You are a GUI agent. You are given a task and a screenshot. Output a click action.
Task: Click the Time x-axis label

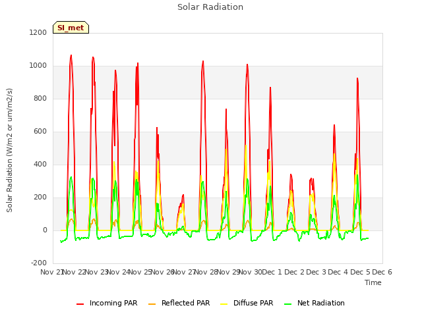pyautogui.click(x=373, y=282)
